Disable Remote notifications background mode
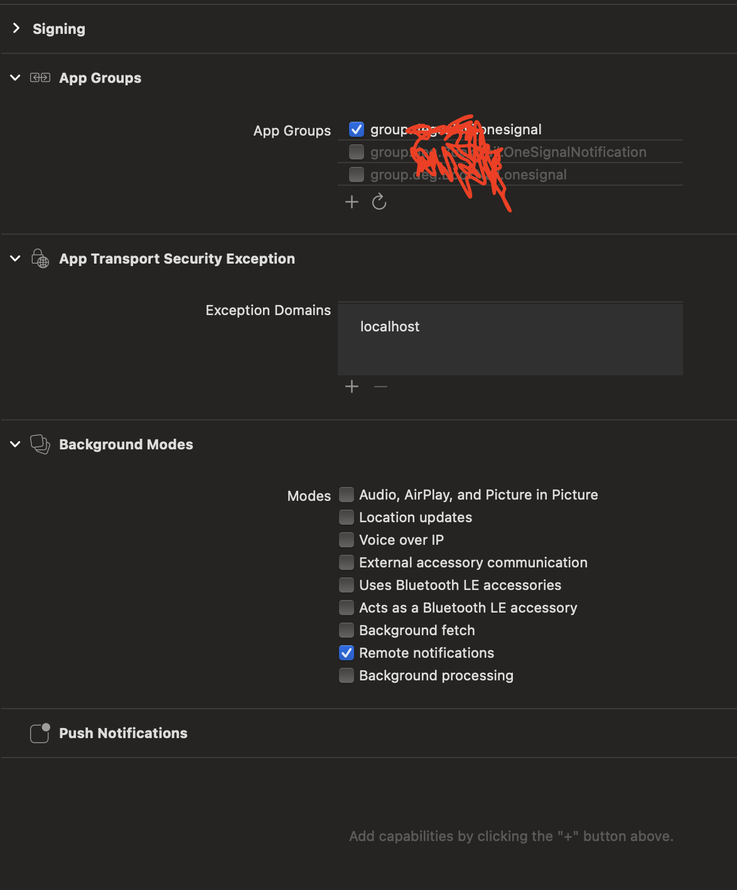Screen dimensions: 737x890 347,653
